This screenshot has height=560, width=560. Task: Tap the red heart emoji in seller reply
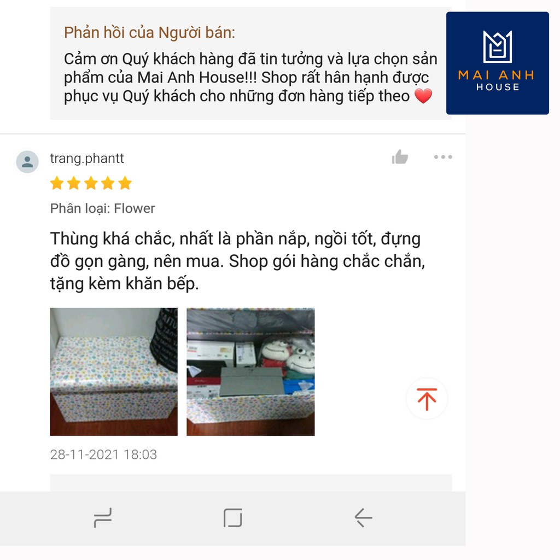coord(423,96)
